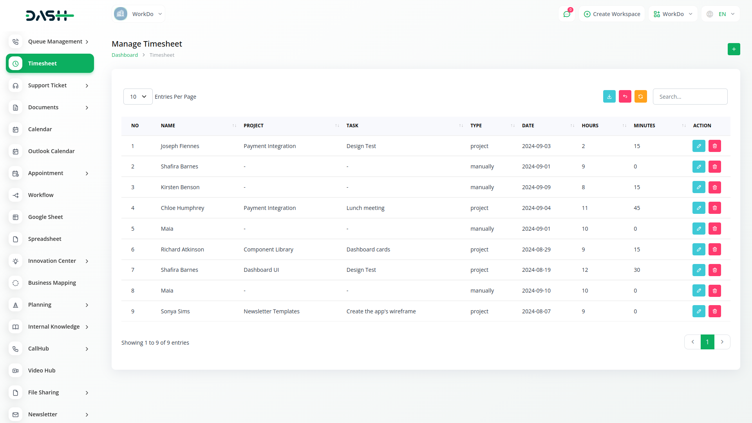Click the Search input field
Screen dimensions: 752x423
point(690,96)
